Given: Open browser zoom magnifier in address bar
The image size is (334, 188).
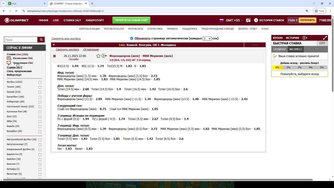Looking at the screenshot, I should click(x=307, y=11).
